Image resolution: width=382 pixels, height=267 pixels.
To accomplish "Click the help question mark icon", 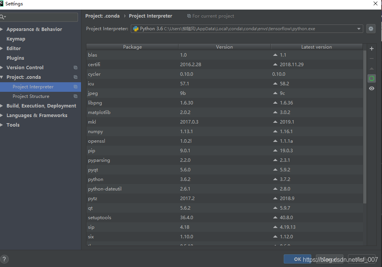I will 4,259.
